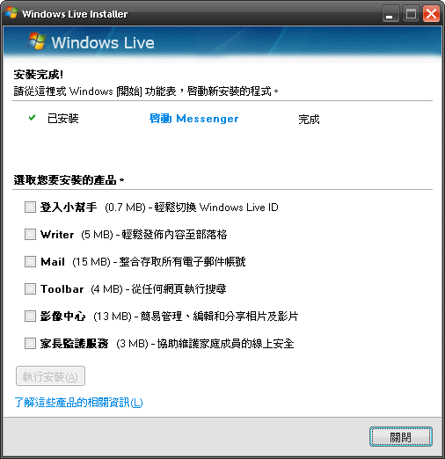Close window using the red X button
Image resolution: width=445 pixels, height=459 pixels.
[x=431, y=14]
